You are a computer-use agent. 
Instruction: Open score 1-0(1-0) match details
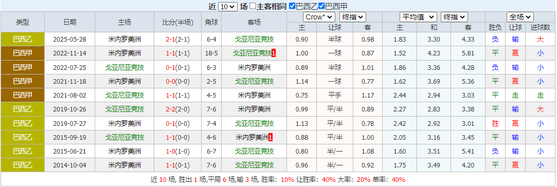[177, 152]
